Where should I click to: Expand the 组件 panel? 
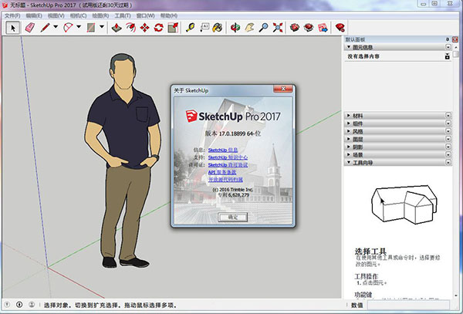[x=397, y=123]
